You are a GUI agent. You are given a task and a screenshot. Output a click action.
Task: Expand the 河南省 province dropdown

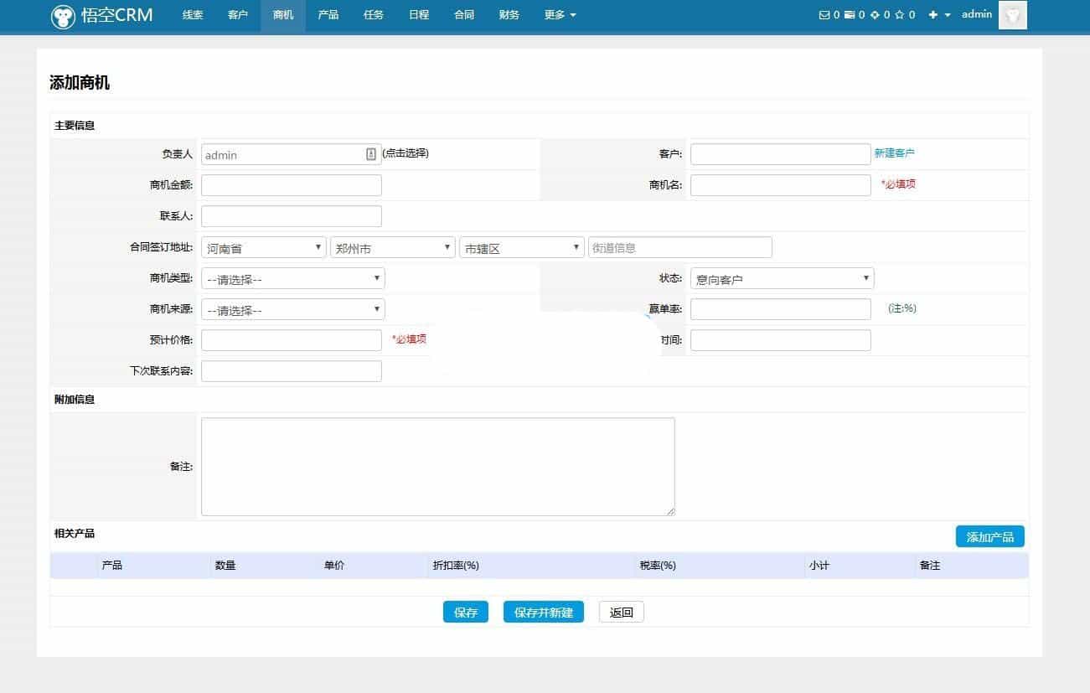pos(264,248)
